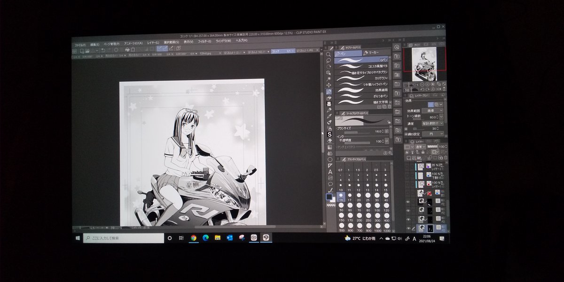
Task: Open the フィルター(I) menu
Action: pos(204,42)
